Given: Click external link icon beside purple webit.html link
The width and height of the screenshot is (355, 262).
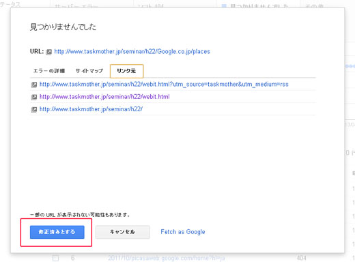Looking at the screenshot, I should click(x=34, y=97).
